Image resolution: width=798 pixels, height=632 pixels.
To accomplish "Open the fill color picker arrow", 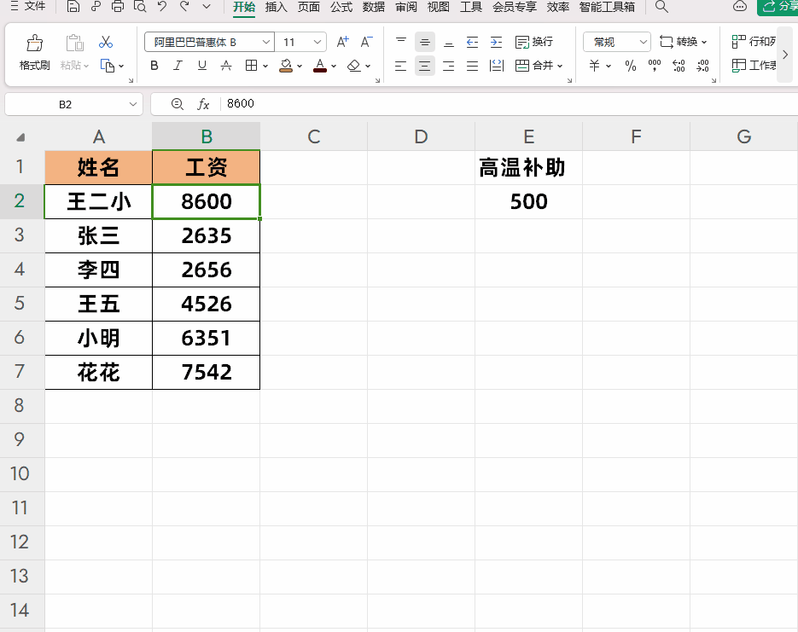I will pos(300,66).
